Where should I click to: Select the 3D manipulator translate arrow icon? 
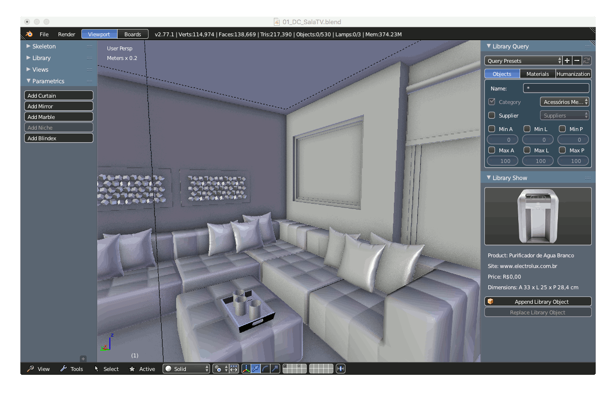pos(255,369)
